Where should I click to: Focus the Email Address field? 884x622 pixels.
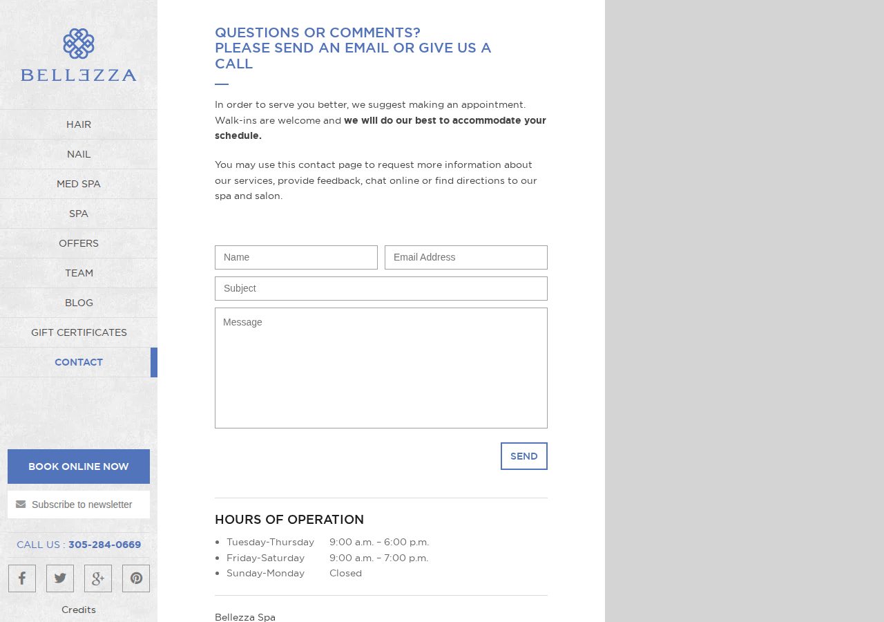point(466,257)
